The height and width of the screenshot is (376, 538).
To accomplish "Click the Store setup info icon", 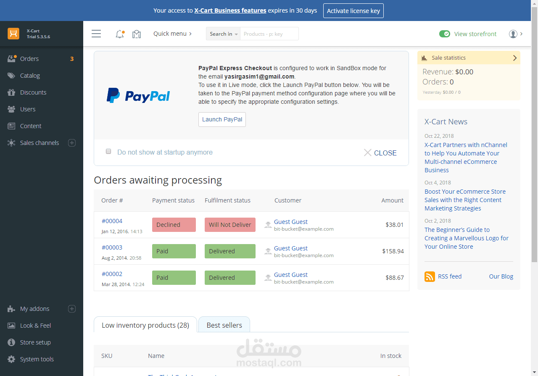I will [12, 342].
